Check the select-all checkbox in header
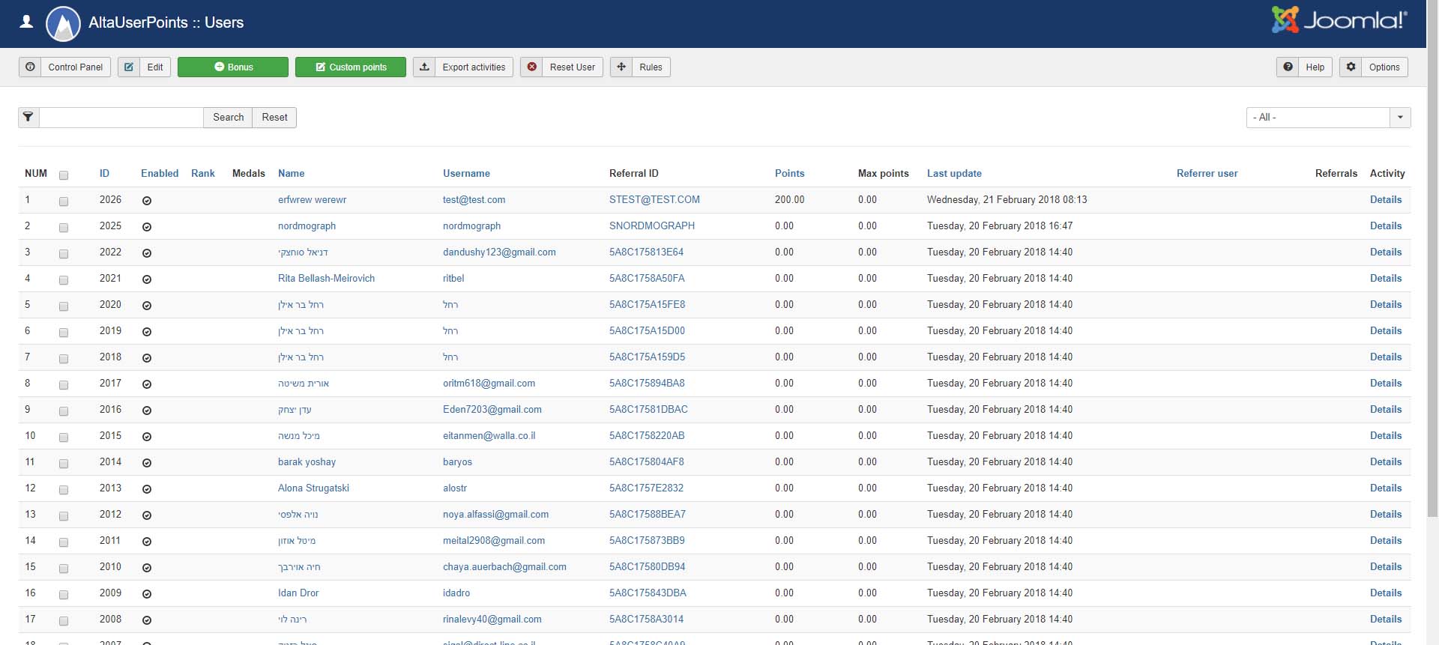The image size is (1439, 645). [64, 175]
